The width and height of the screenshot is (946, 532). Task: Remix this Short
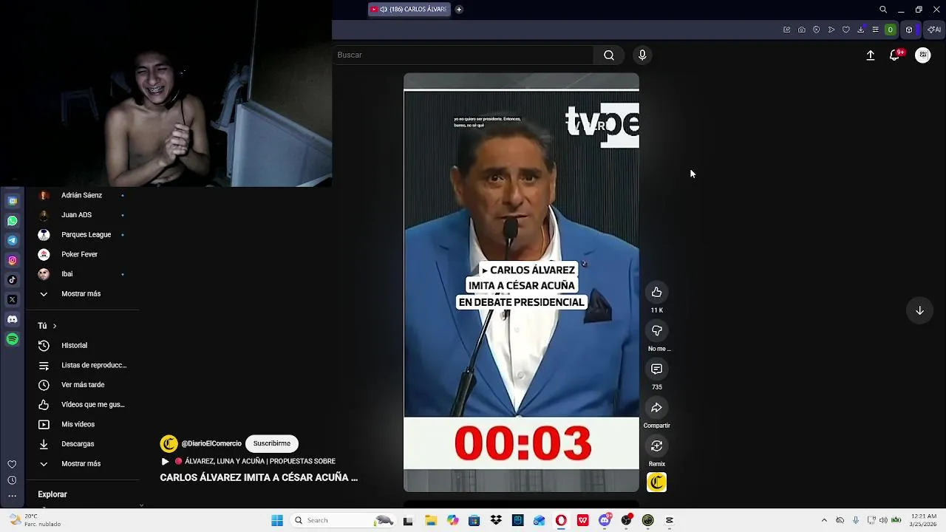(x=656, y=446)
